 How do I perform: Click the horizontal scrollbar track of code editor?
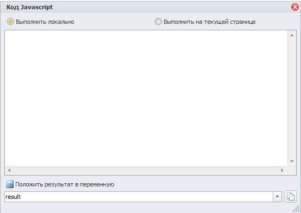[x=146, y=170]
